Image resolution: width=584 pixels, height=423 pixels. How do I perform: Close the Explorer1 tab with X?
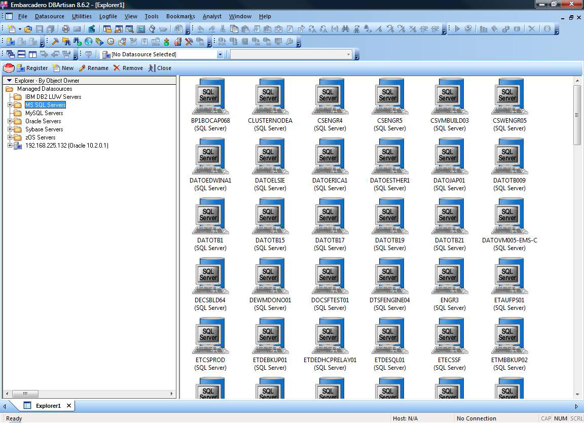[x=69, y=405]
